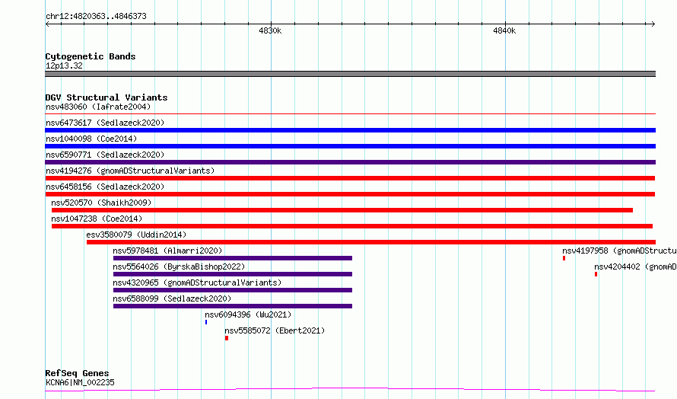The image size is (677, 399).
Task: Open the Cytogenetic Bands track heading
Action: click(91, 56)
